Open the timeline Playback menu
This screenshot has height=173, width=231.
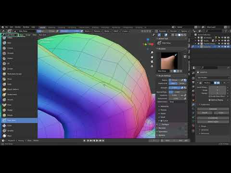[12, 140]
